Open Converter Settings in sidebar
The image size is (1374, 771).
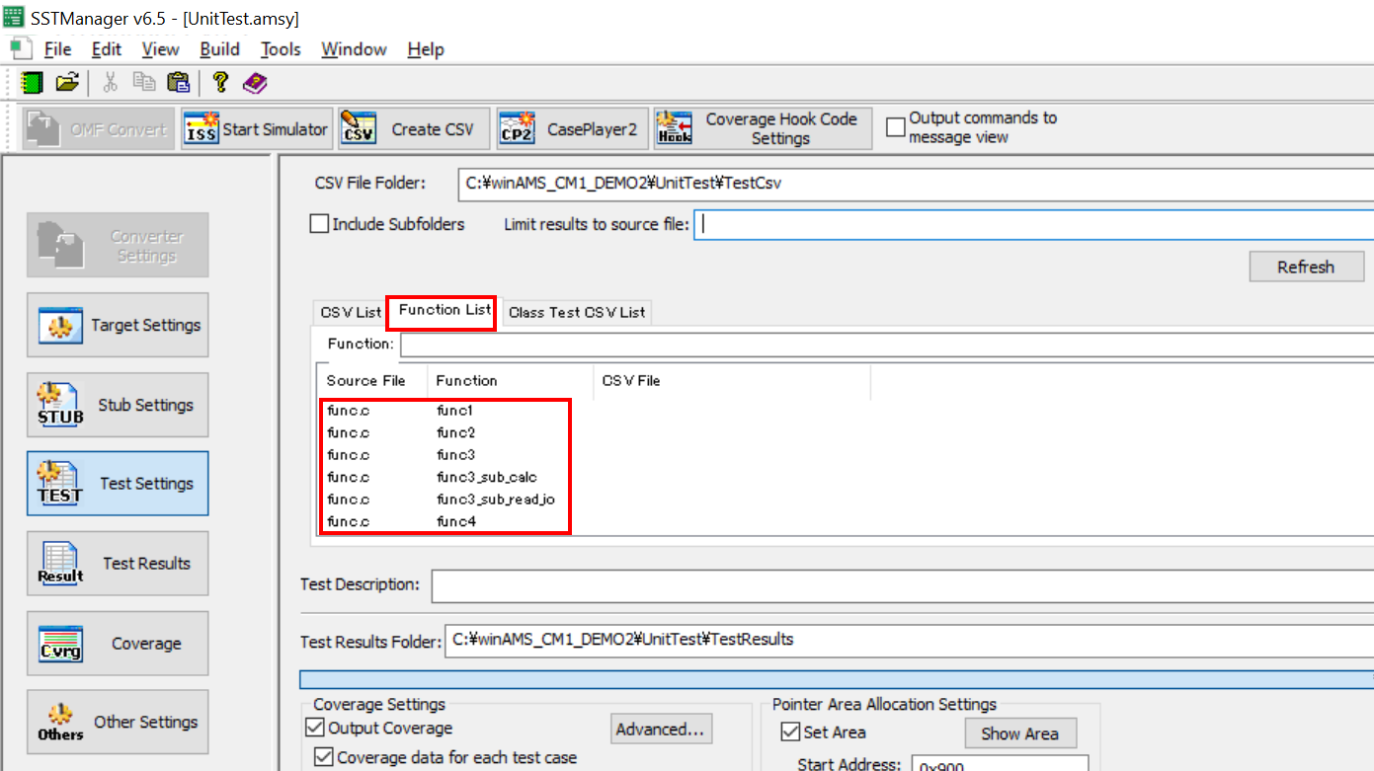(118, 245)
